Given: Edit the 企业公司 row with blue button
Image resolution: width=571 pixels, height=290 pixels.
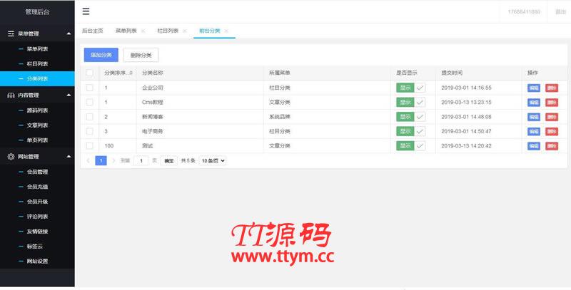Looking at the screenshot, I should 533,88.
